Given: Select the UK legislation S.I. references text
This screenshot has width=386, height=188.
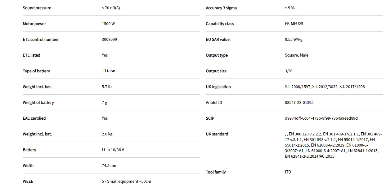Looking at the screenshot, I should pyautogui.click(x=325, y=87).
